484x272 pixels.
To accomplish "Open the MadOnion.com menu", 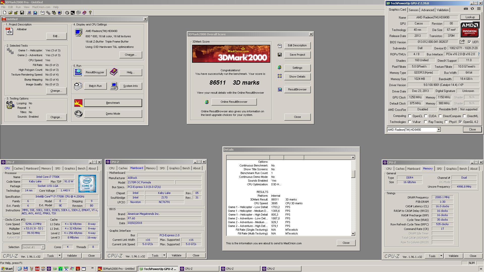I will [x=41, y=7].
